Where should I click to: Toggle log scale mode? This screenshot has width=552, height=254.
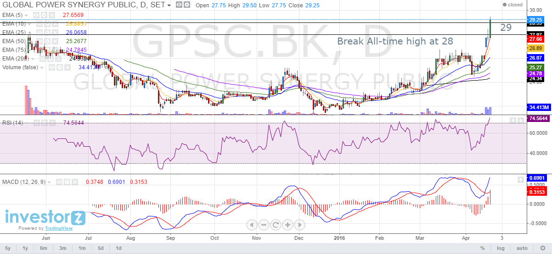(501, 248)
